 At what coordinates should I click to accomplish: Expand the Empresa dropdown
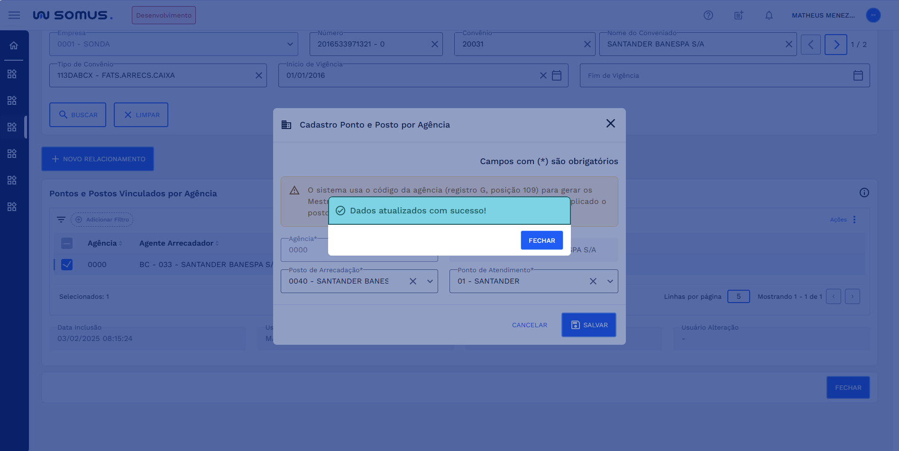290,44
